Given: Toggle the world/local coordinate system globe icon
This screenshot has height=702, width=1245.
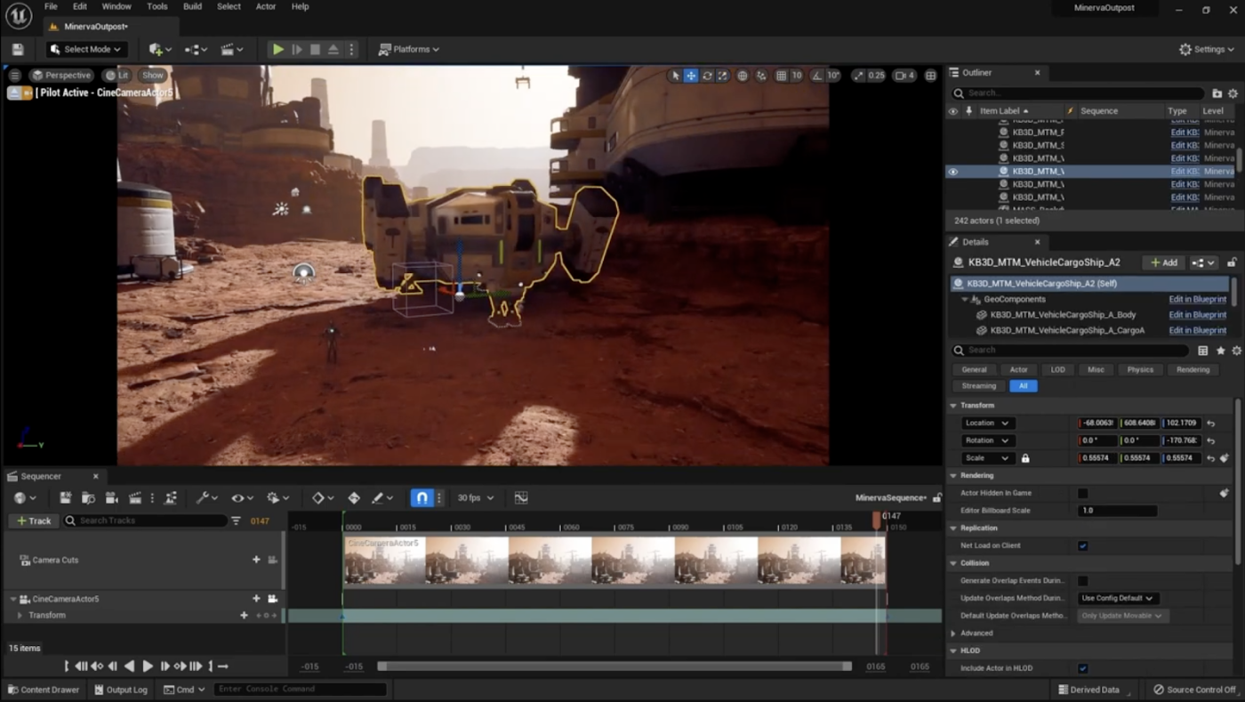Looking at the screenshot, I should pyautogui.click(x=743, y=76).
